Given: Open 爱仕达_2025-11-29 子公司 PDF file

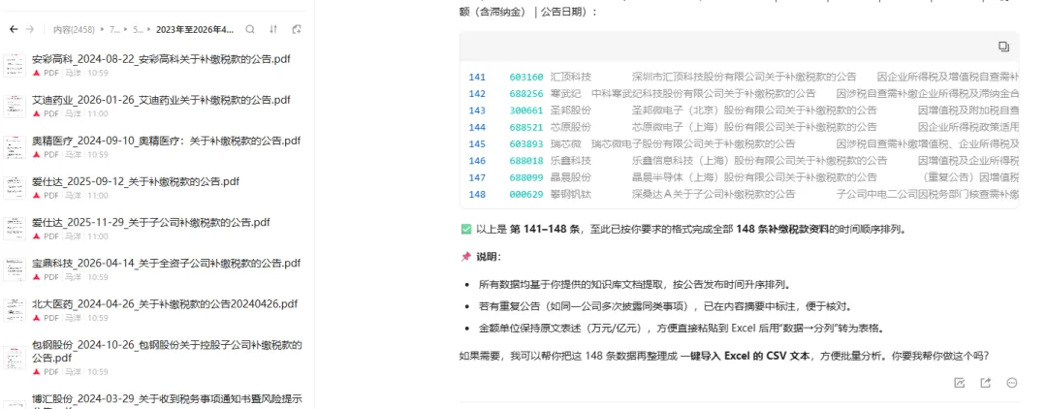Looking at the screenshot, I should [151, 222].
